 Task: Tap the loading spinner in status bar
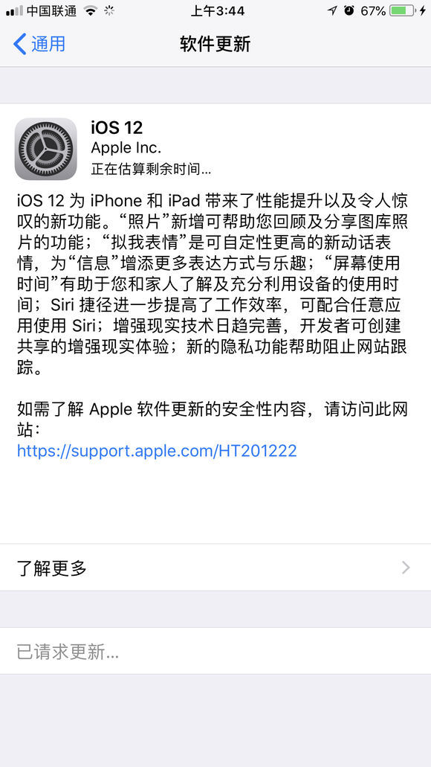coord(109,10)
